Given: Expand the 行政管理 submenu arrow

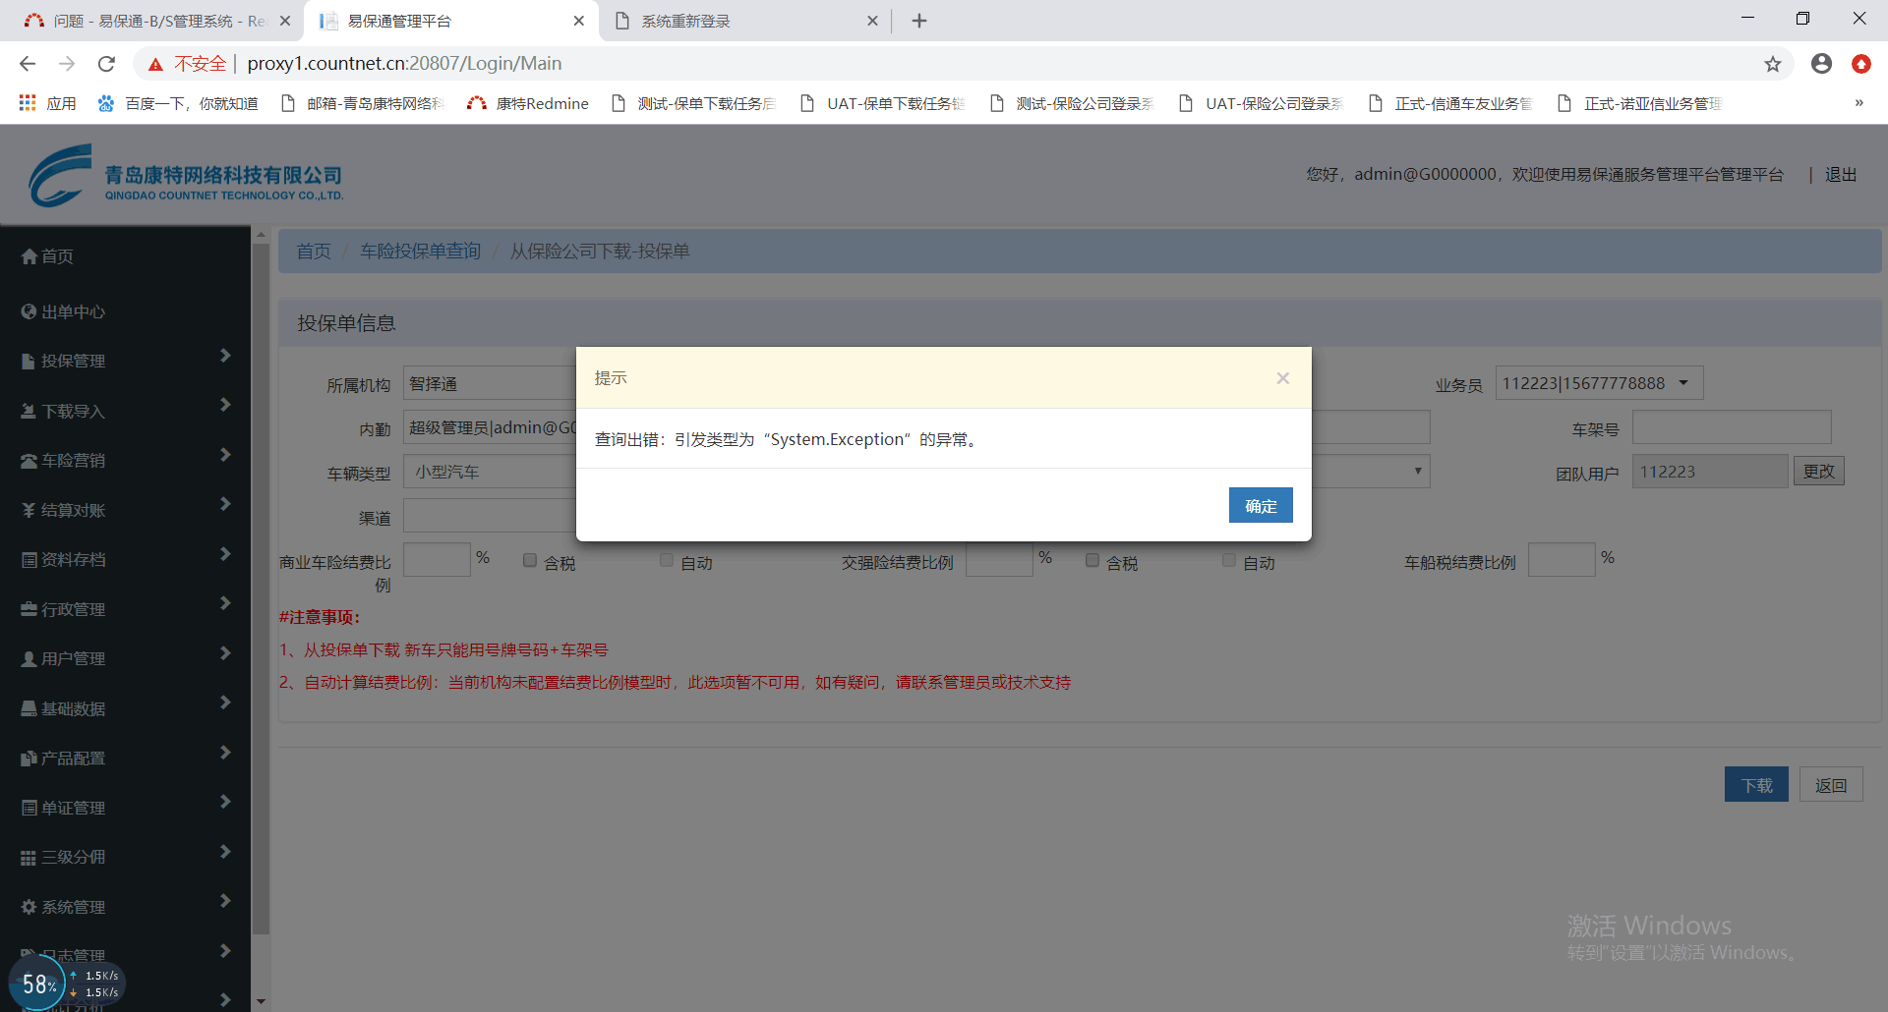Looking at the screenshot, I should click(x=225, y=603).
